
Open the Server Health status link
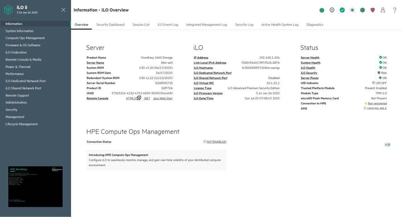point(310,58)
